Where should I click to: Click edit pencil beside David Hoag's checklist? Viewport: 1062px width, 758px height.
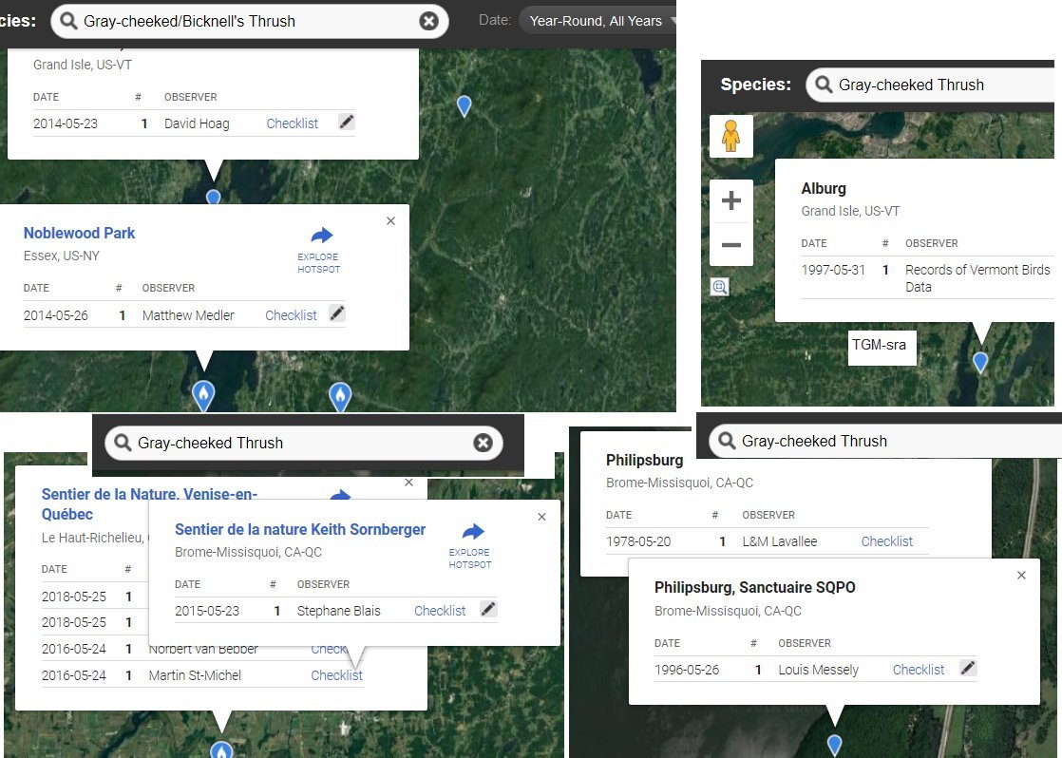(347, 122)
